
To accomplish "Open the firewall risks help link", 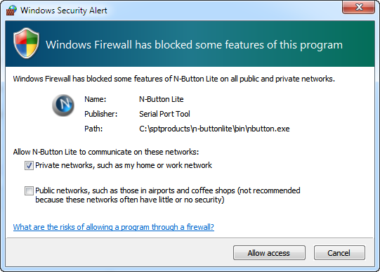I will 113,227.
